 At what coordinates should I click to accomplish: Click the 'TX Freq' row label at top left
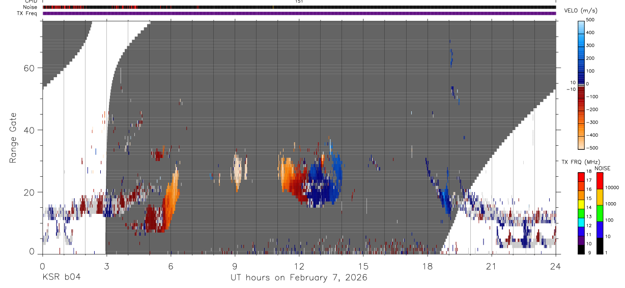27,13
